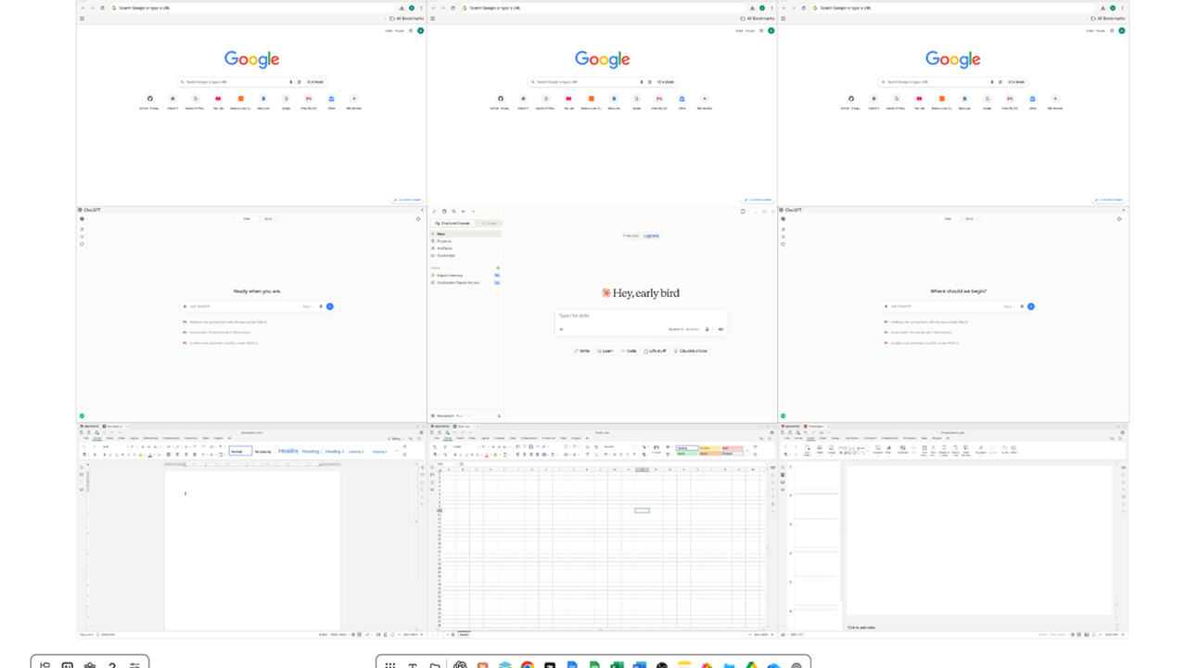Viewport: 1187px width, 668px height.
Task: Select Chat toggle in left ChatGPT window
Action: coord(247,219)
